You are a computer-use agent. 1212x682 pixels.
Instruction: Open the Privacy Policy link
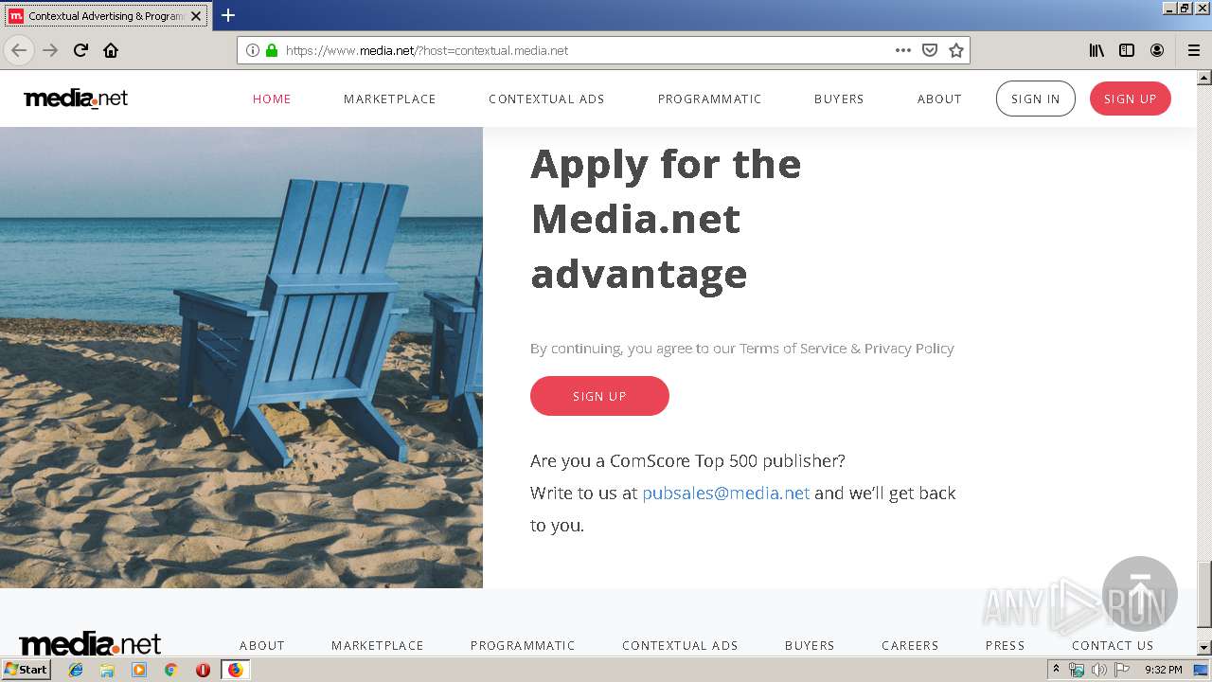coord(909,349)
